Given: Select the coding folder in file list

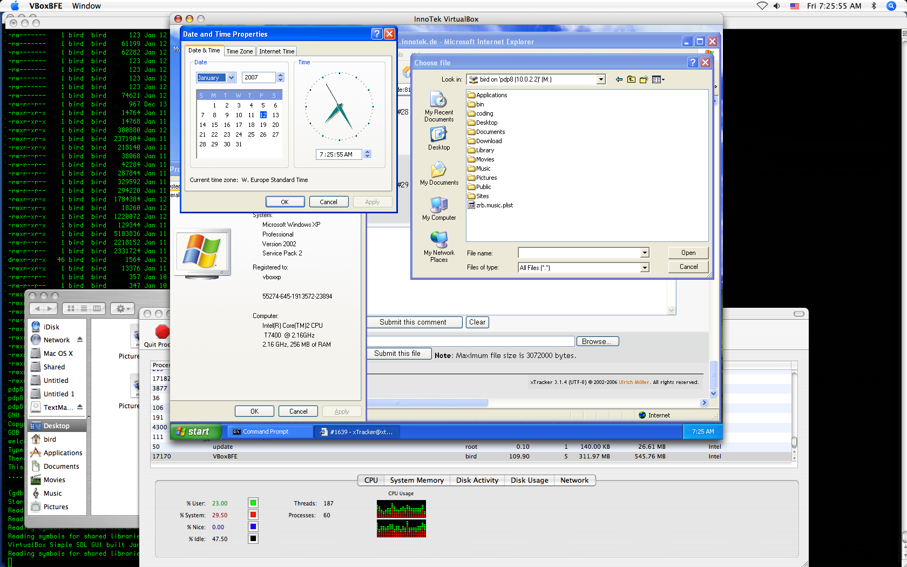Looking at the screenshot, I should pyautogui.click(x=480, y=113).
